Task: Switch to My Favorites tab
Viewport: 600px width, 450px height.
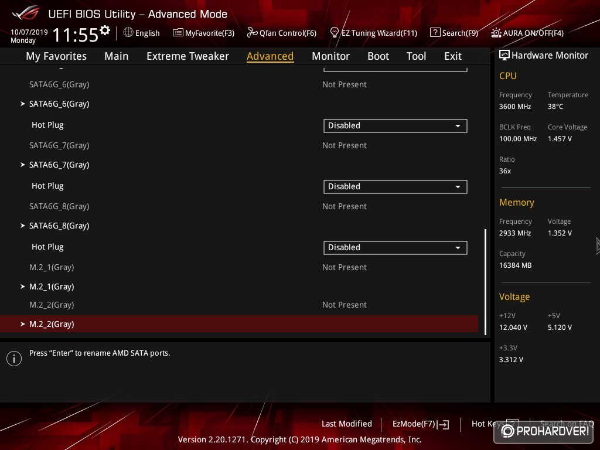Action: [56, 56]
